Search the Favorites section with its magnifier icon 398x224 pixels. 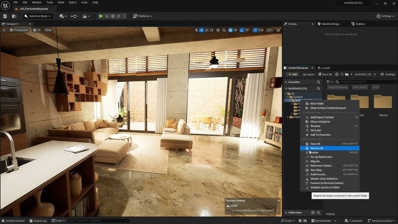[x=319, y=82]
